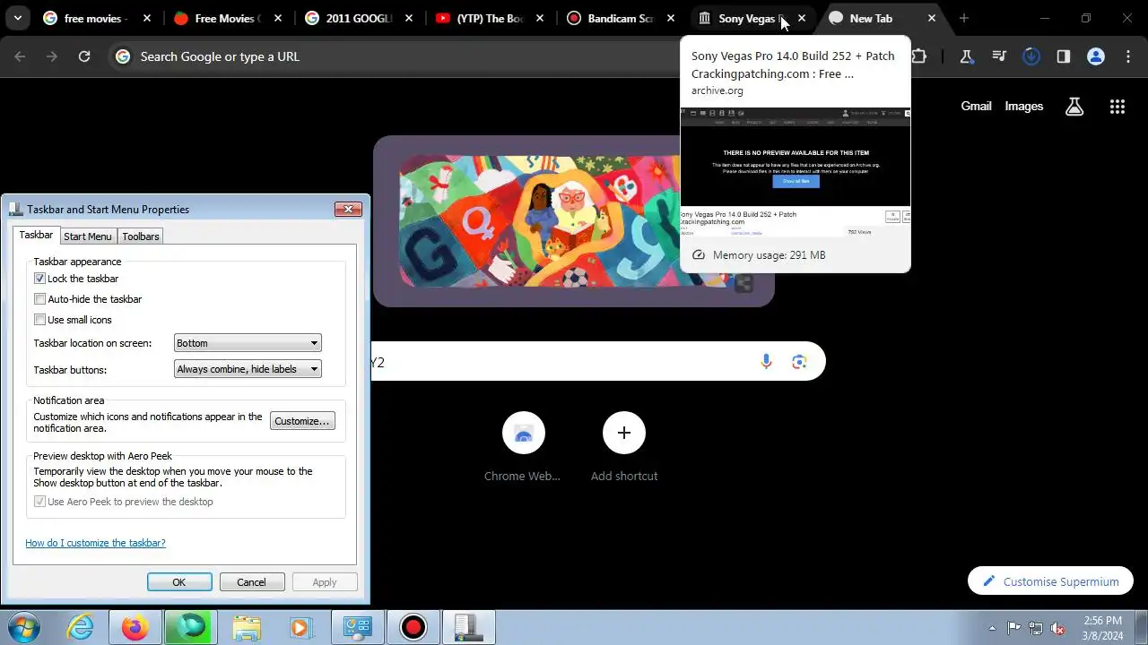Image resolution: width=1148 pixels, height=645 pixels.
Task: Click the Customise Supermium button
Action: [1050, 581]
